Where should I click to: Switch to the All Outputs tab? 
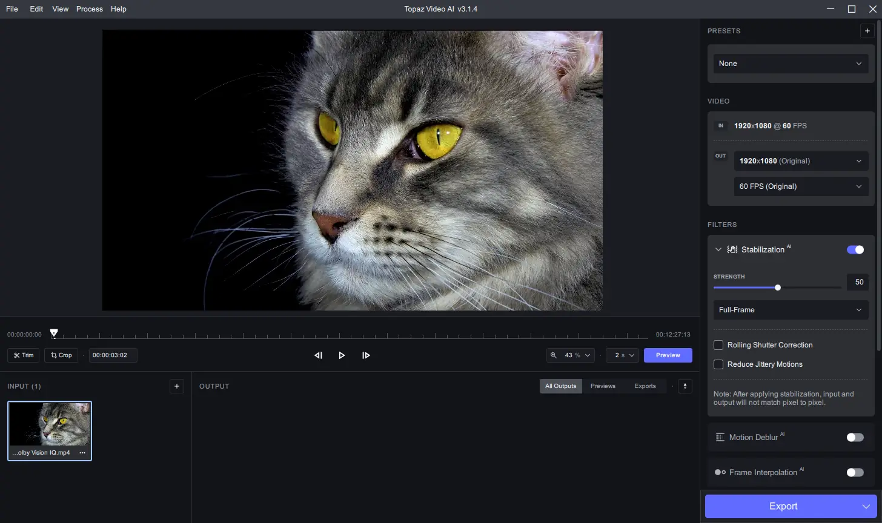(x=561, y=386)
